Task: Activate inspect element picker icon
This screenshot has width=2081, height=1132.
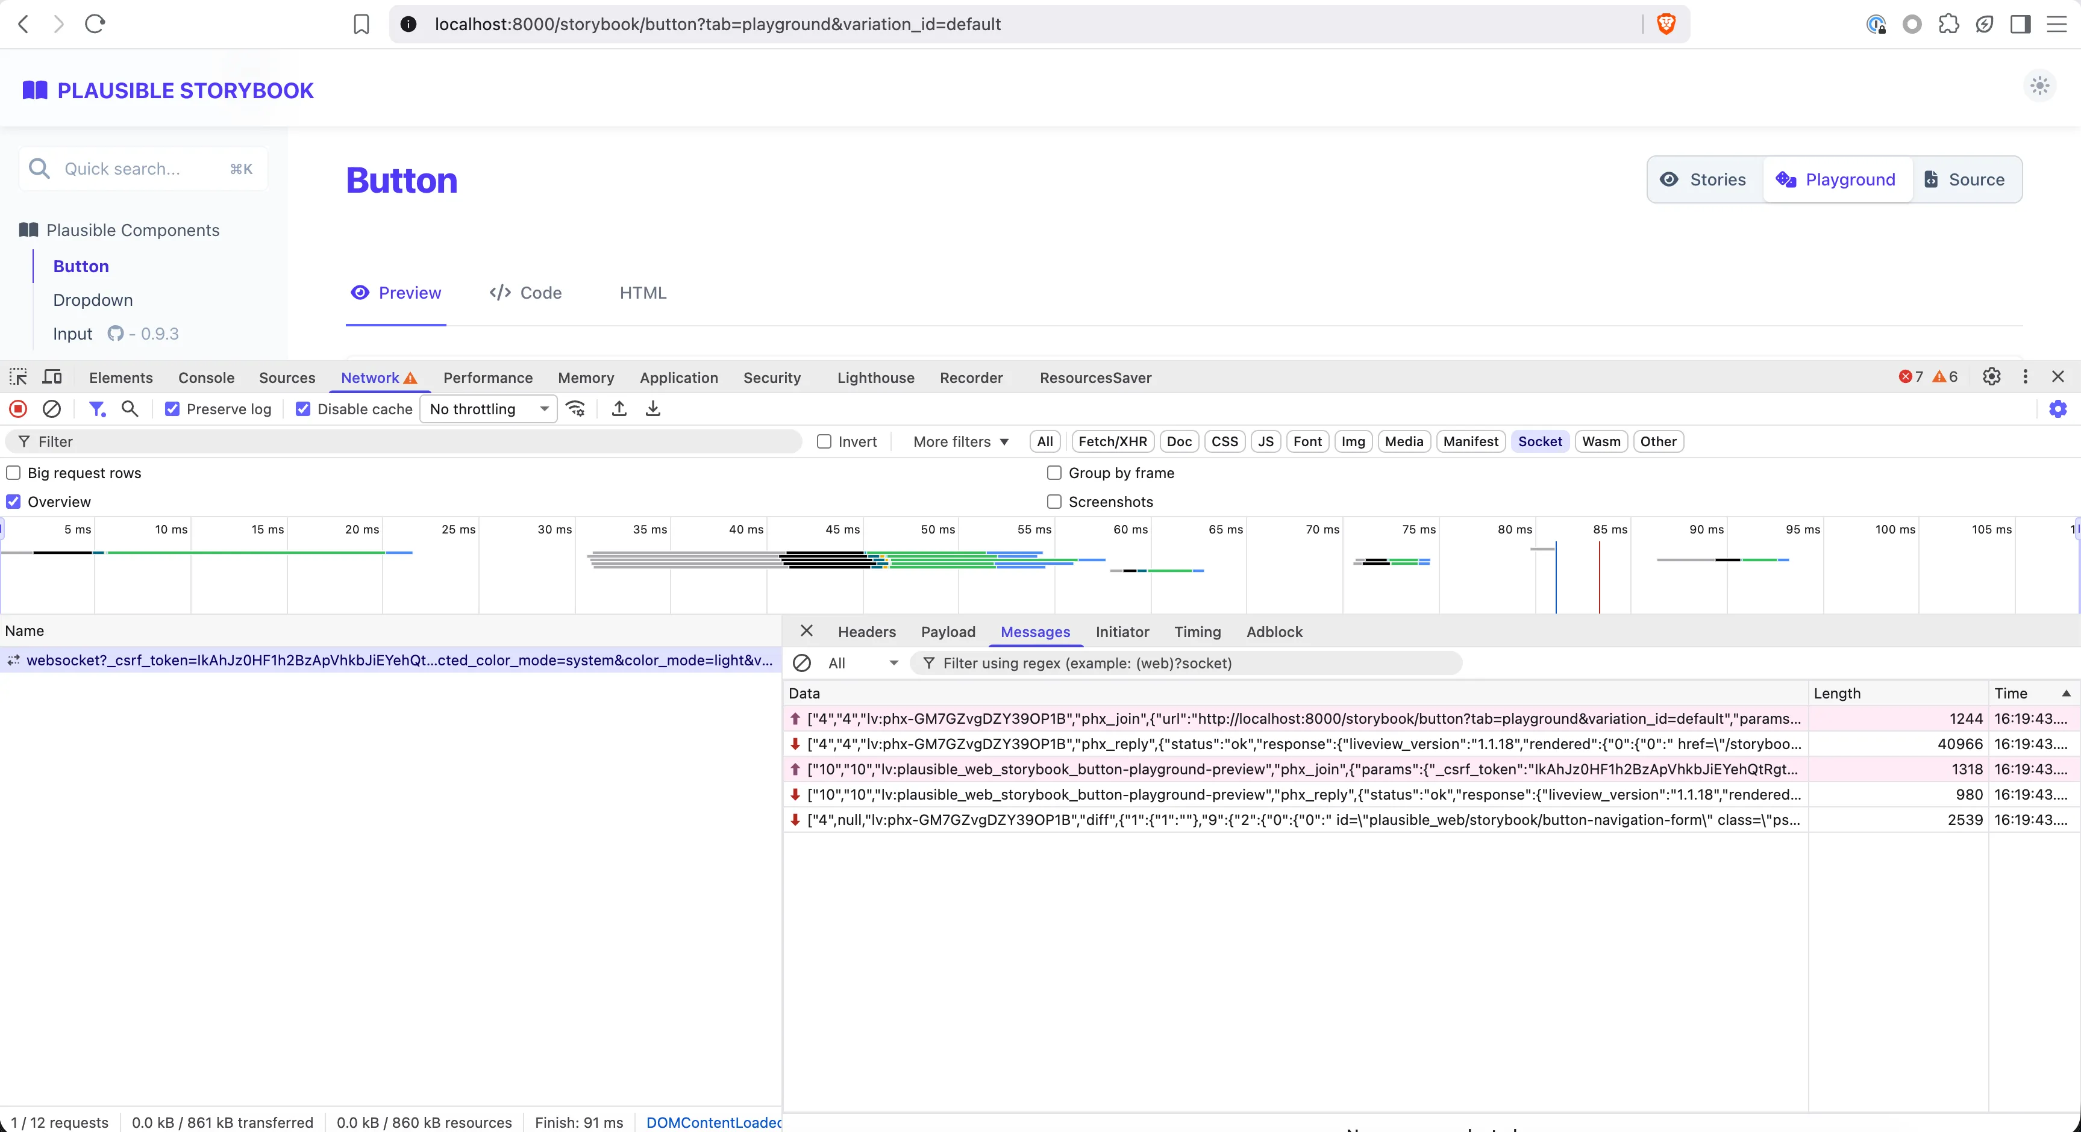Action: pos(17,377)
